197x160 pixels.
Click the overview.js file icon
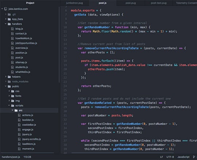pos(12,48)
